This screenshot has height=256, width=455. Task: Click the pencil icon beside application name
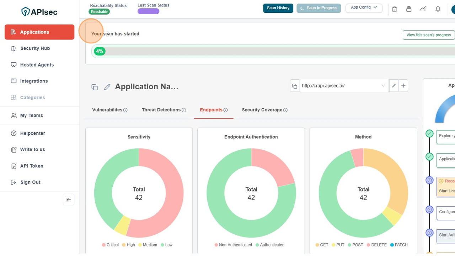[107, 87]
